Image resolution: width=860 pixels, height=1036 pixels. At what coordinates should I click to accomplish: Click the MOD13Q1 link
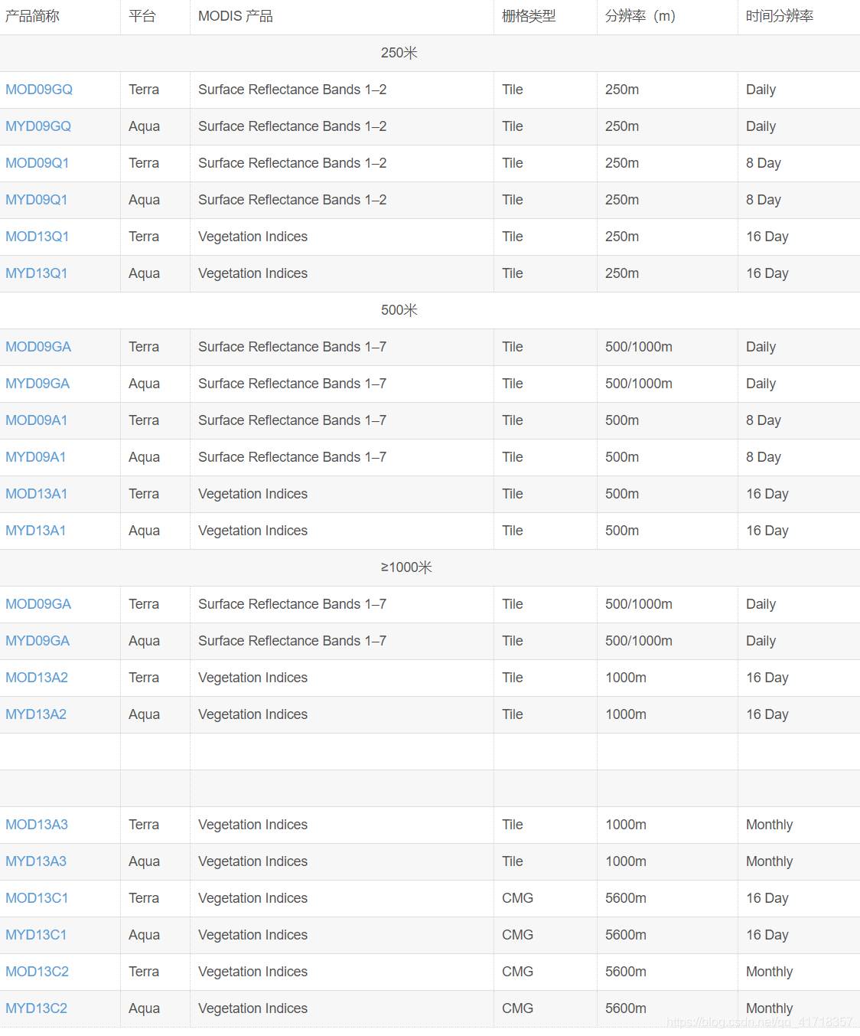[x=37, y=237]
